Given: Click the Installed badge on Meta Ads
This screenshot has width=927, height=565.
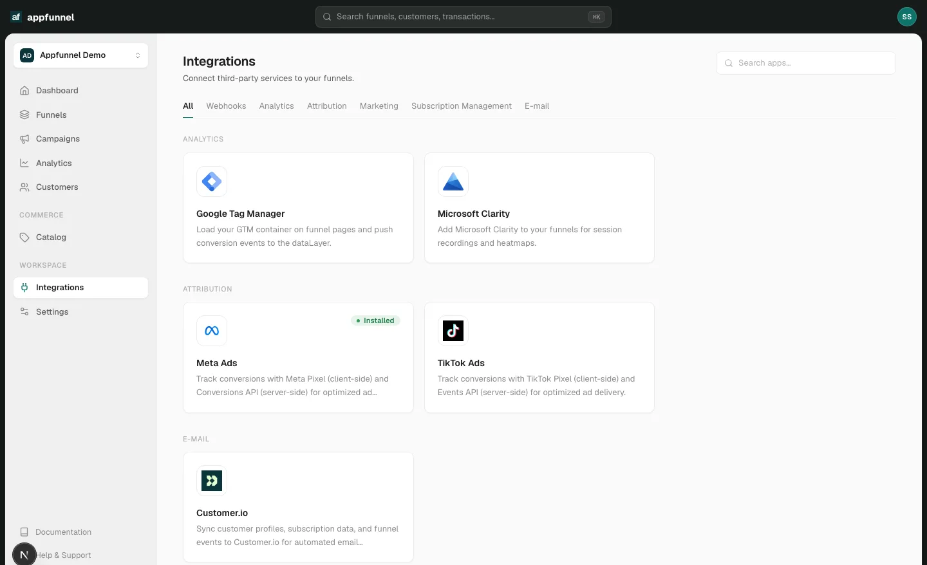Looking at the screenshot, I should tap(375, 320).
